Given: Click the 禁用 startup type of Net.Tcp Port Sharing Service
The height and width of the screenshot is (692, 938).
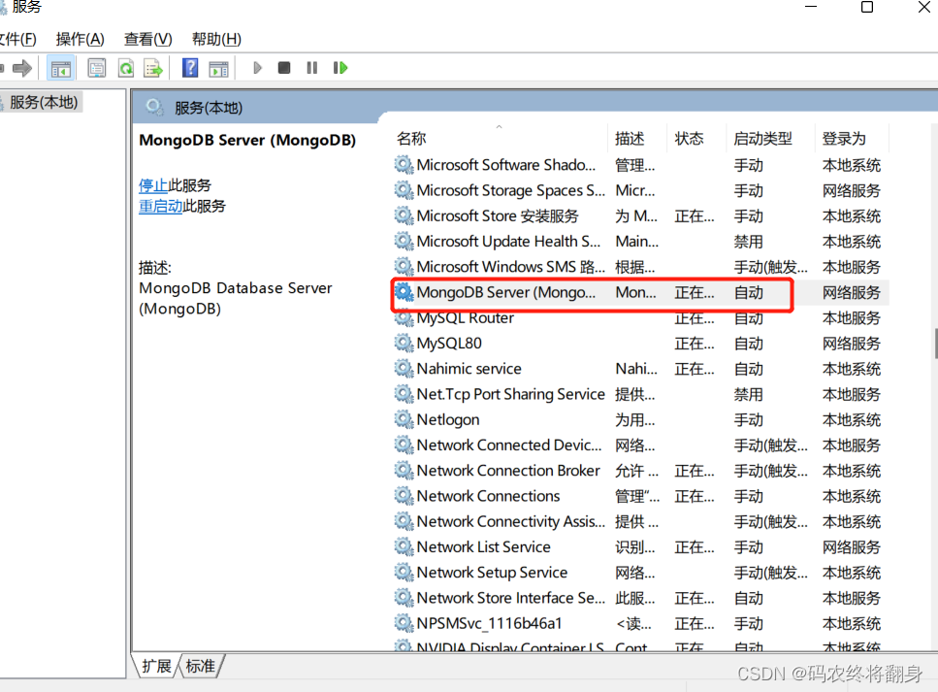Looking at the screenshot, I should tap(749, 394).
